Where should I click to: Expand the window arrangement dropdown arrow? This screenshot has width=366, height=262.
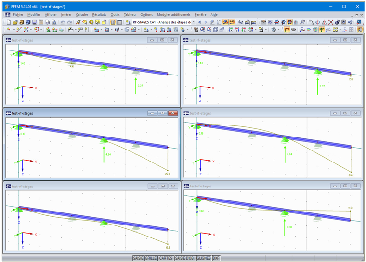tap(340, 30)
